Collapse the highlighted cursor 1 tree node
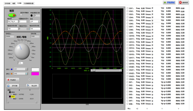Image resolution: width=193 pixels, height=111 pixels. [8, 96]
